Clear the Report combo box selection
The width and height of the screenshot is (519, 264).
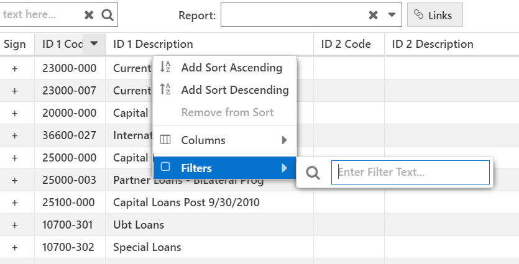[373, 15]
